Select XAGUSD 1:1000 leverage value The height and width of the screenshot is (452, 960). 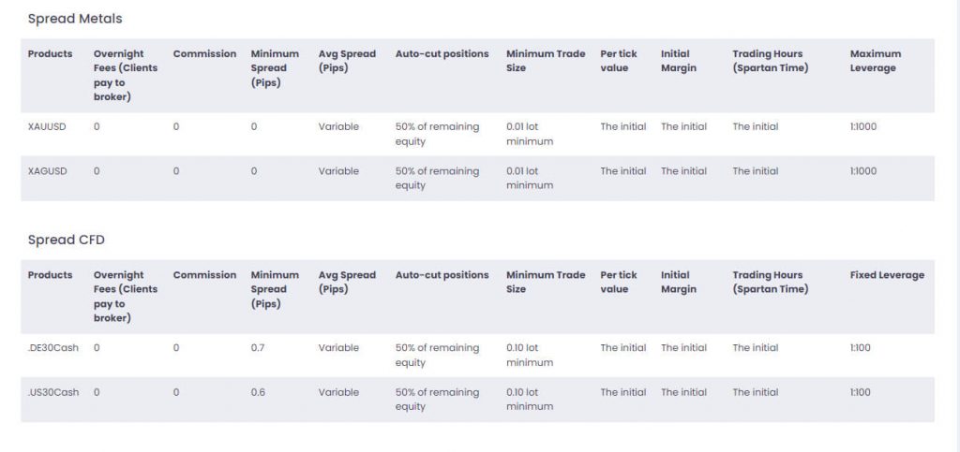coord(863,171)
